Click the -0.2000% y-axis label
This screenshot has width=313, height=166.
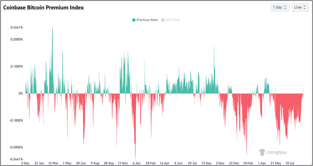[16, 147]
